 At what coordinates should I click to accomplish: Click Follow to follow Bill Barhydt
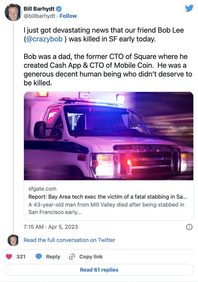pos(68,16)
